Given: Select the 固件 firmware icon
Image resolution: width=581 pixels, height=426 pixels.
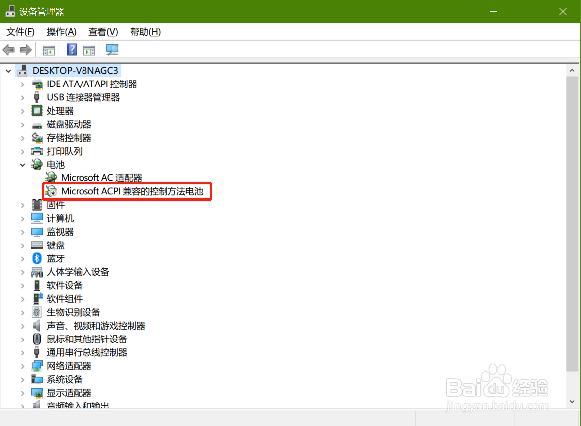Looking at the screenshot, I should click(37, 205).
